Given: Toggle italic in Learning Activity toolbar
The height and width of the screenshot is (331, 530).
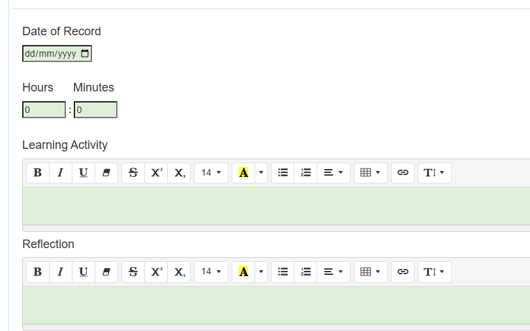Looking at the screenshot, I should pyautogui.click(x=61, y=173).
